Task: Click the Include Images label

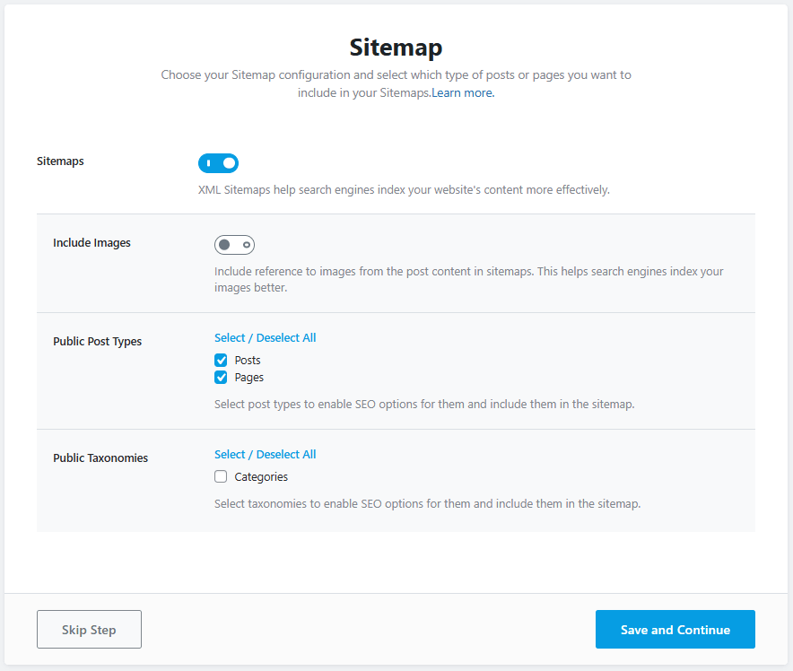Action: coord(91,243)
